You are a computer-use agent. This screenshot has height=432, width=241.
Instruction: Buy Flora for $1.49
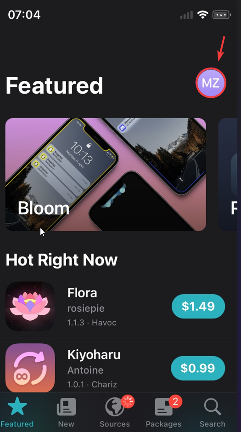[198, 307]
